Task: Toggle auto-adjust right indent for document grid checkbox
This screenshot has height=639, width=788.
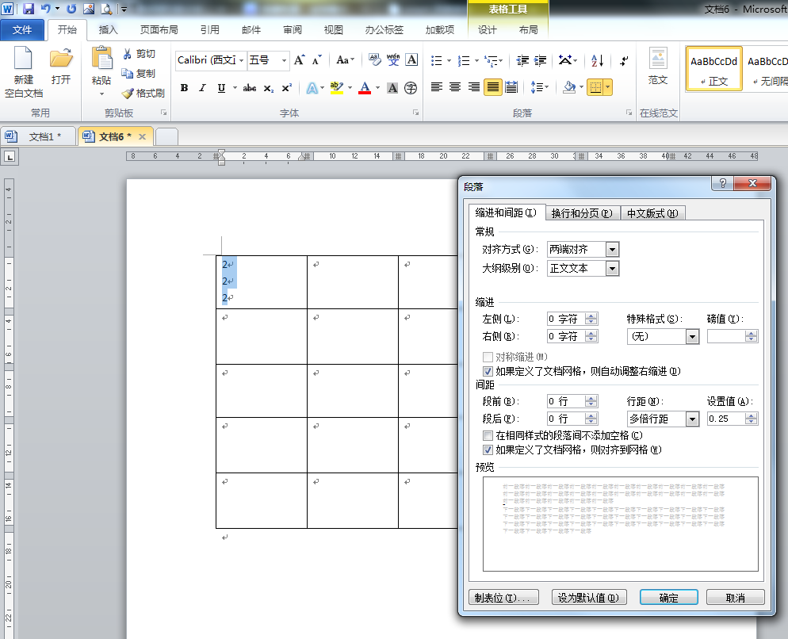Action: 488,371
